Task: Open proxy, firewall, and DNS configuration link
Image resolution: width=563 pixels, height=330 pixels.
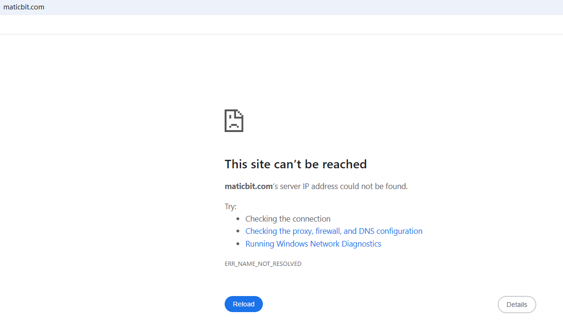Action: 334,231
